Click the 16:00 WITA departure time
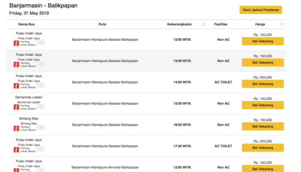 pyautogui.click(x=182, y=125)
